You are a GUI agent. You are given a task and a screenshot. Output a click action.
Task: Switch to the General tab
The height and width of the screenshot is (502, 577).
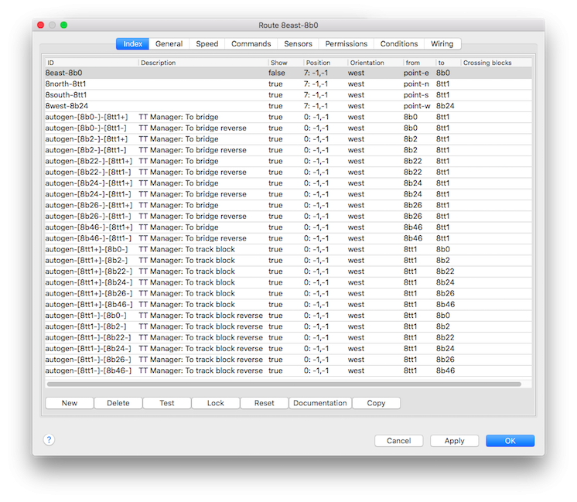coord(169,44)
